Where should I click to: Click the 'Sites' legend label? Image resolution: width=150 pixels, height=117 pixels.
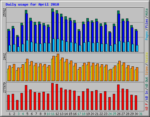[x=147, y=71]
